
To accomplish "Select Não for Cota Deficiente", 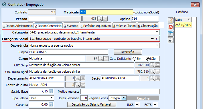I will (148, 59).
